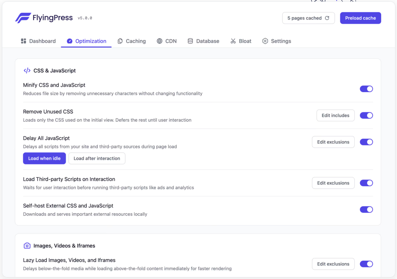Click the Caching tab copy icon

(120, 41)
